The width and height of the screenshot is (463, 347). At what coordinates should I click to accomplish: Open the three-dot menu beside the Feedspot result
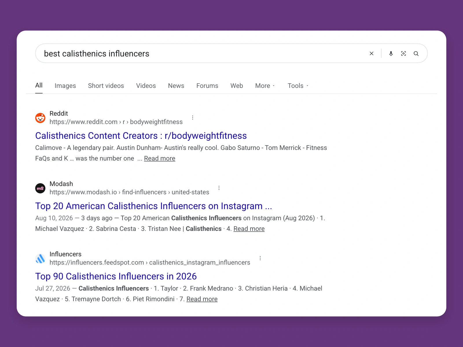260,258
